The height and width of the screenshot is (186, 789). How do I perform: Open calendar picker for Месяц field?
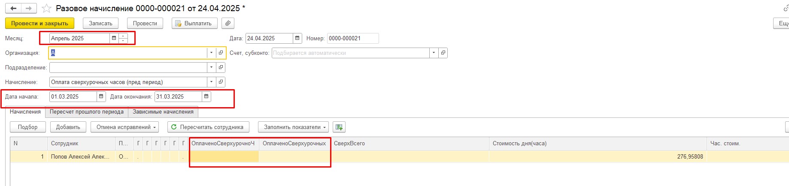(x=114, y=38)
